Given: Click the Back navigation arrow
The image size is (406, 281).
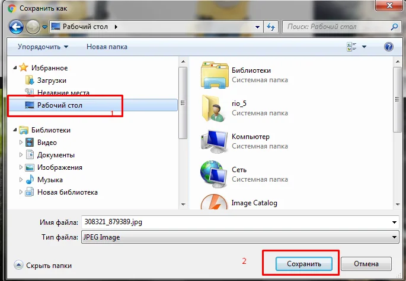Looking at the screenshot, I should coord(16,27).
